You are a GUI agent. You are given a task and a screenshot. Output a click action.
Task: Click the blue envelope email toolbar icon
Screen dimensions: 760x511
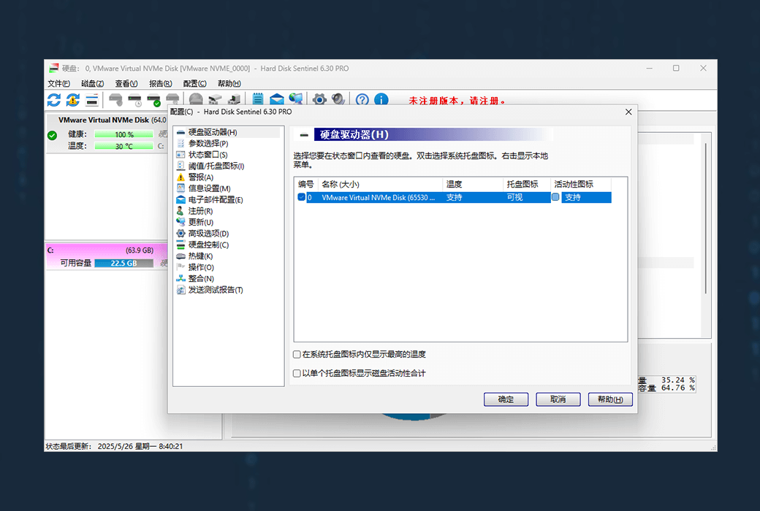coord(277,99)
